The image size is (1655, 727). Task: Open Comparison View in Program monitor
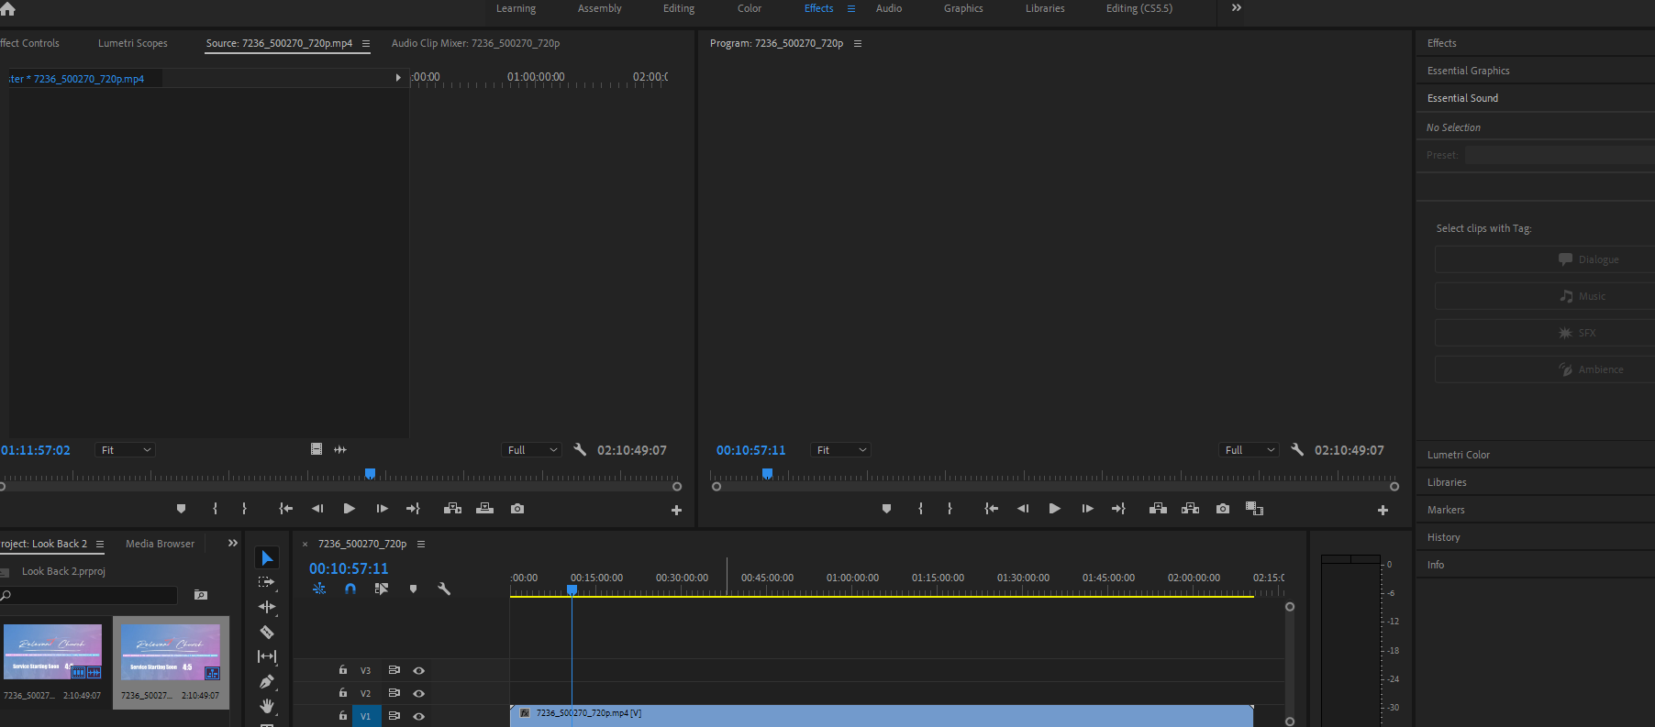[1254, 509]
